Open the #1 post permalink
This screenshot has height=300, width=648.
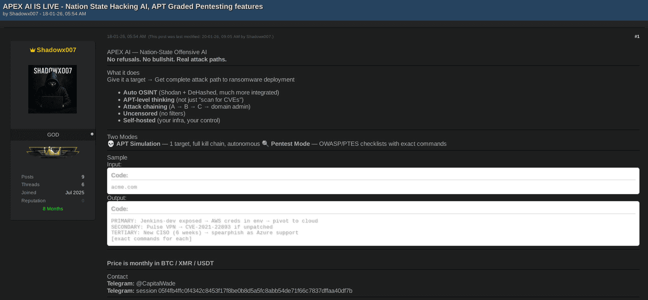637,36
